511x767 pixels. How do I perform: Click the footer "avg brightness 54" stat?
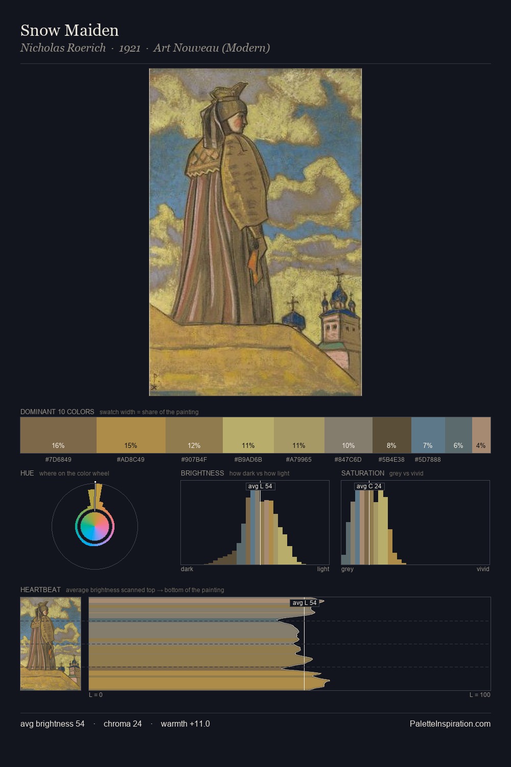coord(53,724)
